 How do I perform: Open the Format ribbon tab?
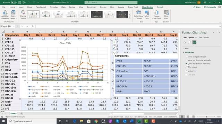(160, 7)
